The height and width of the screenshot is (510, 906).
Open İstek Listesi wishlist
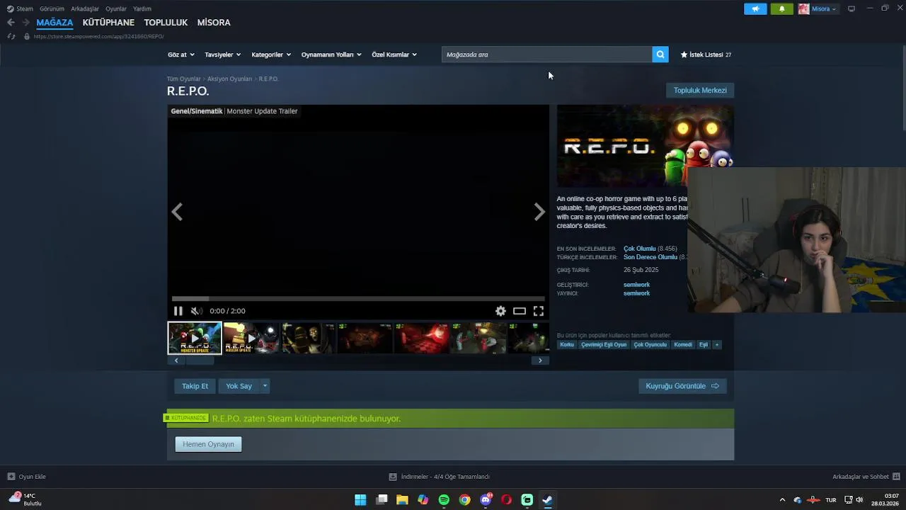click(x=706, y=55)
